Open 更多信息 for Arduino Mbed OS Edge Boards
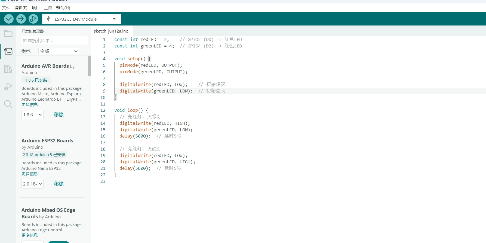 tap(30, 235)
